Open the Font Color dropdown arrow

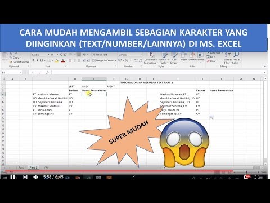[66, 61]
